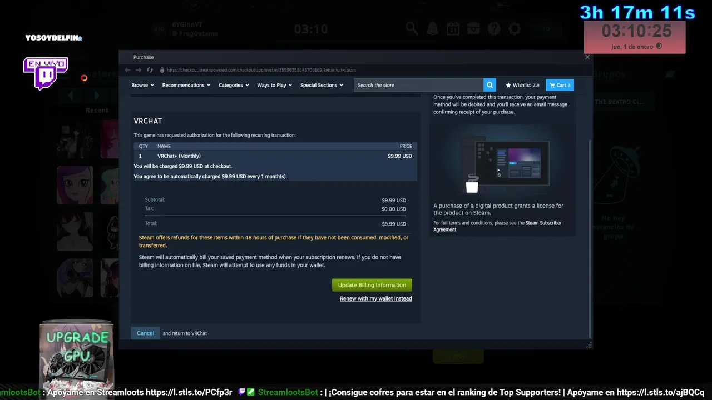The width and height of the screenshot is (712, 400).
Task: Choose Renew with my wallet instead
Action: coord(376,299)
